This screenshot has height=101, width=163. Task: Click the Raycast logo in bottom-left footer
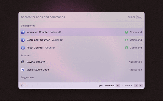[22, 86]
